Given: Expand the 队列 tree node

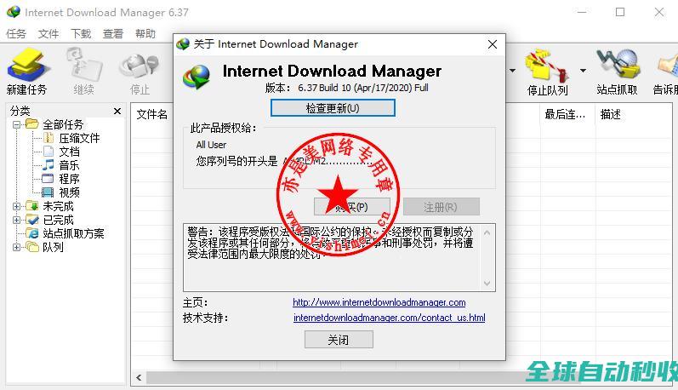Looking at the screenshot, I should [17, 247].
